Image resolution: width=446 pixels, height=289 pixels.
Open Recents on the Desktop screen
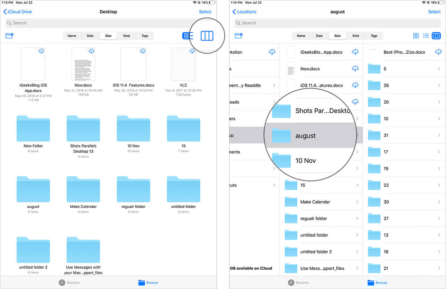tap(69, 283)
